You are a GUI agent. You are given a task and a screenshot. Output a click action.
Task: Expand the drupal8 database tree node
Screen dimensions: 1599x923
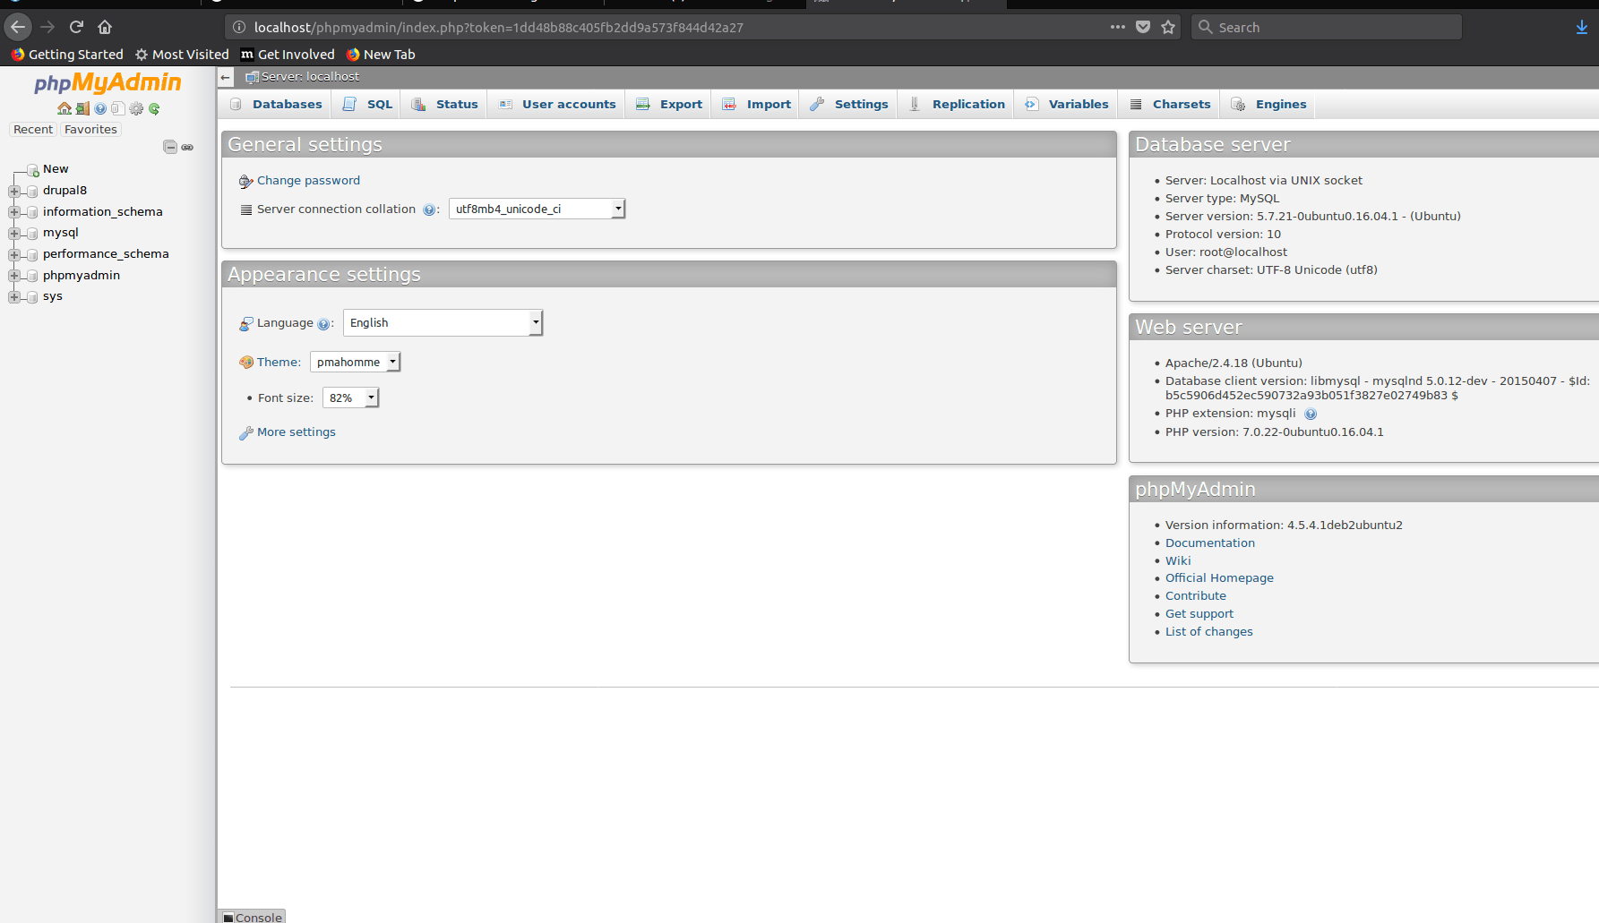pos(14,191)
